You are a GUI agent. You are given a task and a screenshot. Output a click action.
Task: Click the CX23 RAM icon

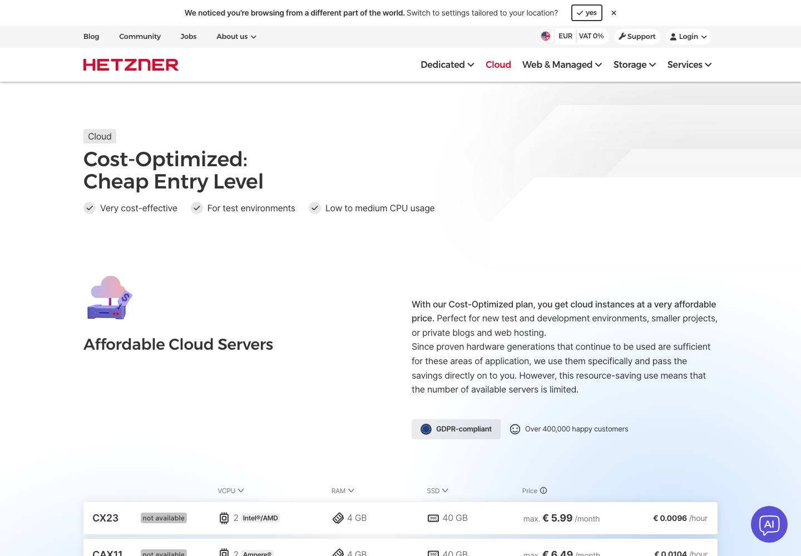pos(338,518)
